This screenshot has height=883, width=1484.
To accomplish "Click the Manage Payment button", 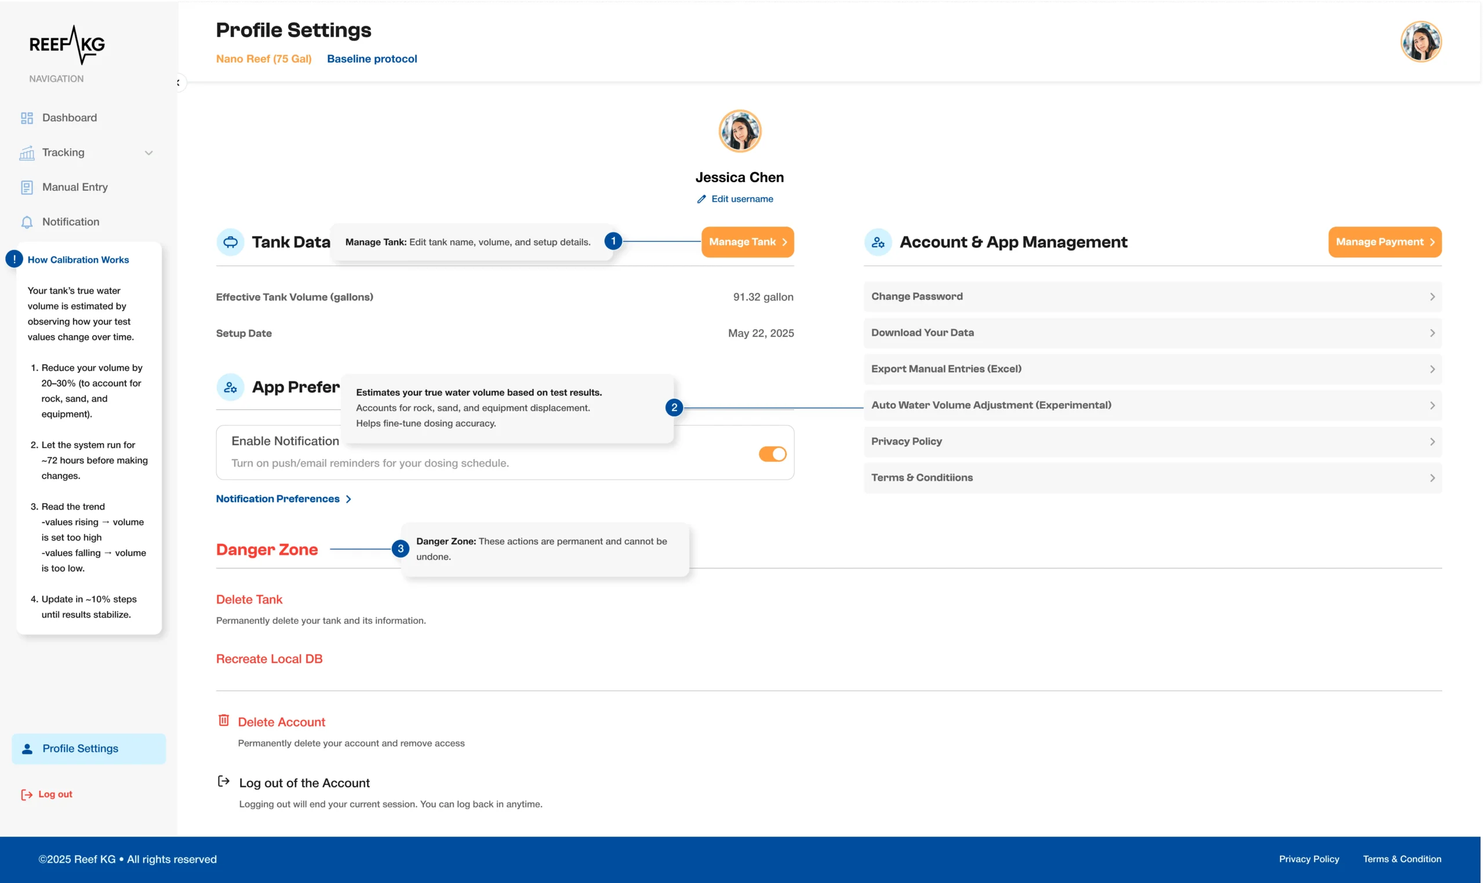I will pos(1385,242).
